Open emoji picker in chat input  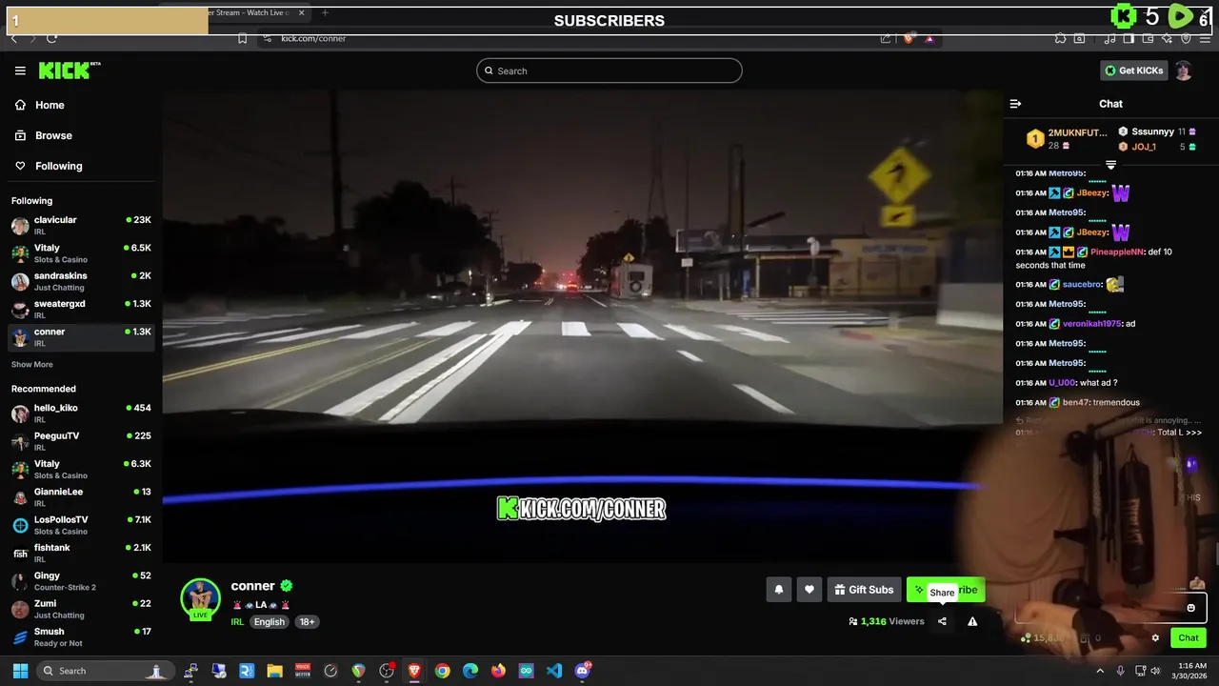coord(1190,608)
